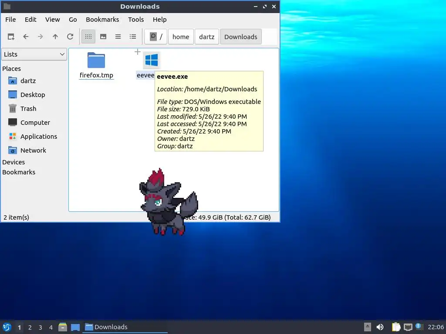Image resolution: width=446 pixels, height=334 pixels.
Task: Click the firefox.tmp file name label
Action: click(96, 75)
